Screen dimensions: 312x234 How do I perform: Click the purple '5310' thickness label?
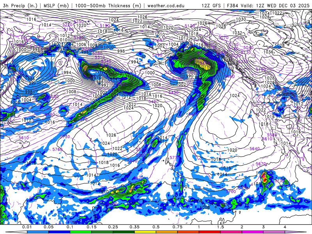pyautogui.click(x=100, y=57)
